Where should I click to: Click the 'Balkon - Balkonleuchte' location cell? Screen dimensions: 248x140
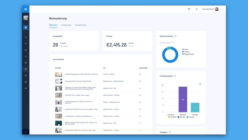click(112, 102)
